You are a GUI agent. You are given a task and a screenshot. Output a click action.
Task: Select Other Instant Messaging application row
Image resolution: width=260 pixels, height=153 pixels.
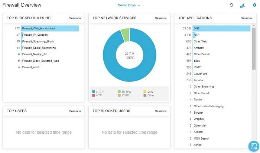click(x=209, y=106)
